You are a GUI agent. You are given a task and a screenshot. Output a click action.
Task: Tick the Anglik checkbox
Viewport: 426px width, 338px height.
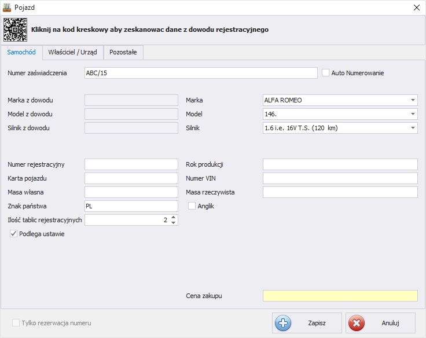click(x=192, y=206)
